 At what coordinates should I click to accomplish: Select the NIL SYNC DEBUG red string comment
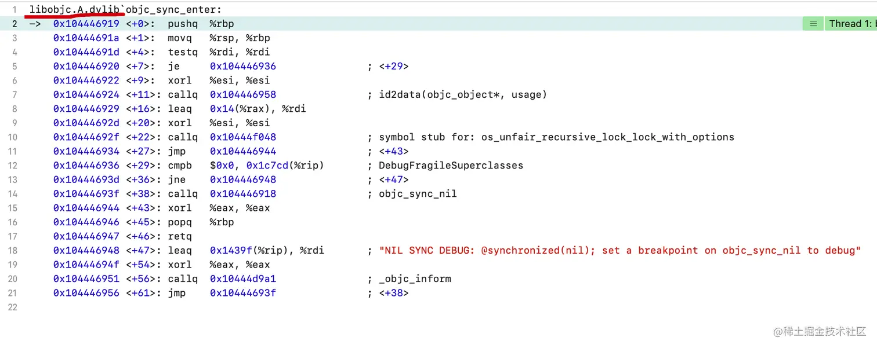pyautogui.click(x=618, y=250)
